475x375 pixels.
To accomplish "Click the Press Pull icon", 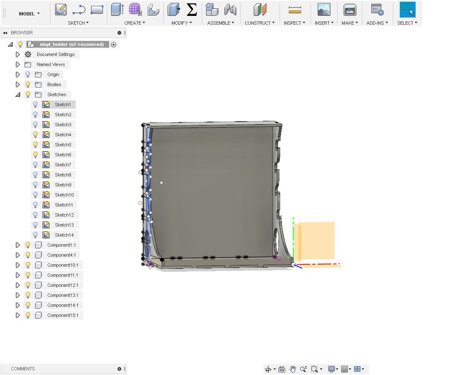I will (174, 10).
